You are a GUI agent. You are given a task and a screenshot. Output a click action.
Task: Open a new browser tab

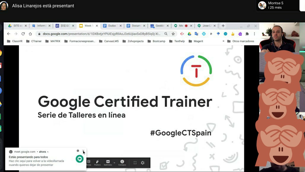223,26
